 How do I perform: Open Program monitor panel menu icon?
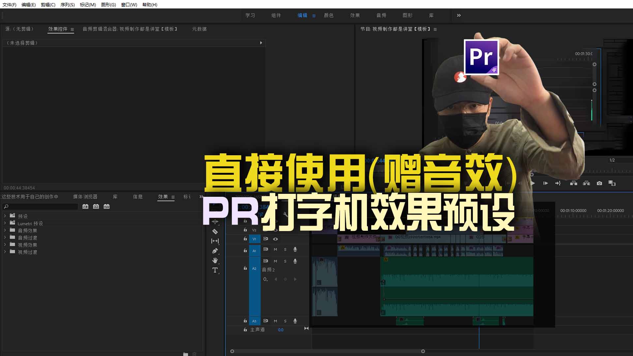coord(435,29)
